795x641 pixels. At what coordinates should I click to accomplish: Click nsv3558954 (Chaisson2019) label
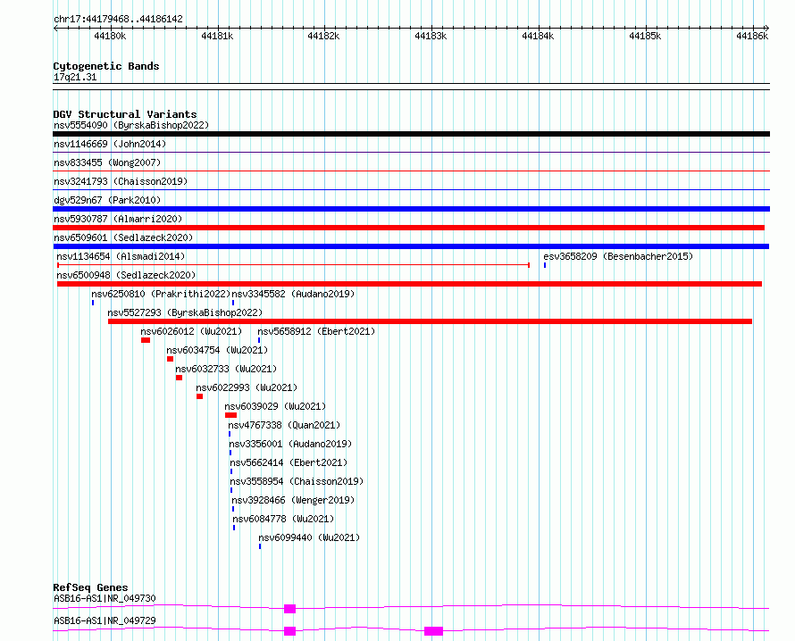(297, 481)
